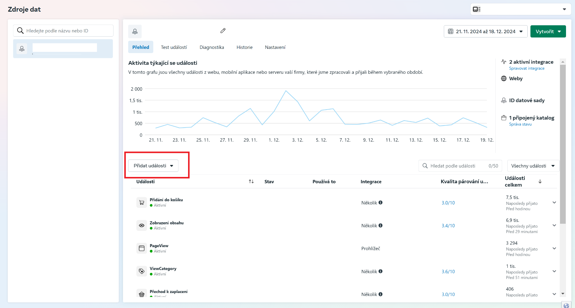Open the 3.4/10 matching quality score
This screenshot has width=575, height=308.
click(x=448, y=226)
